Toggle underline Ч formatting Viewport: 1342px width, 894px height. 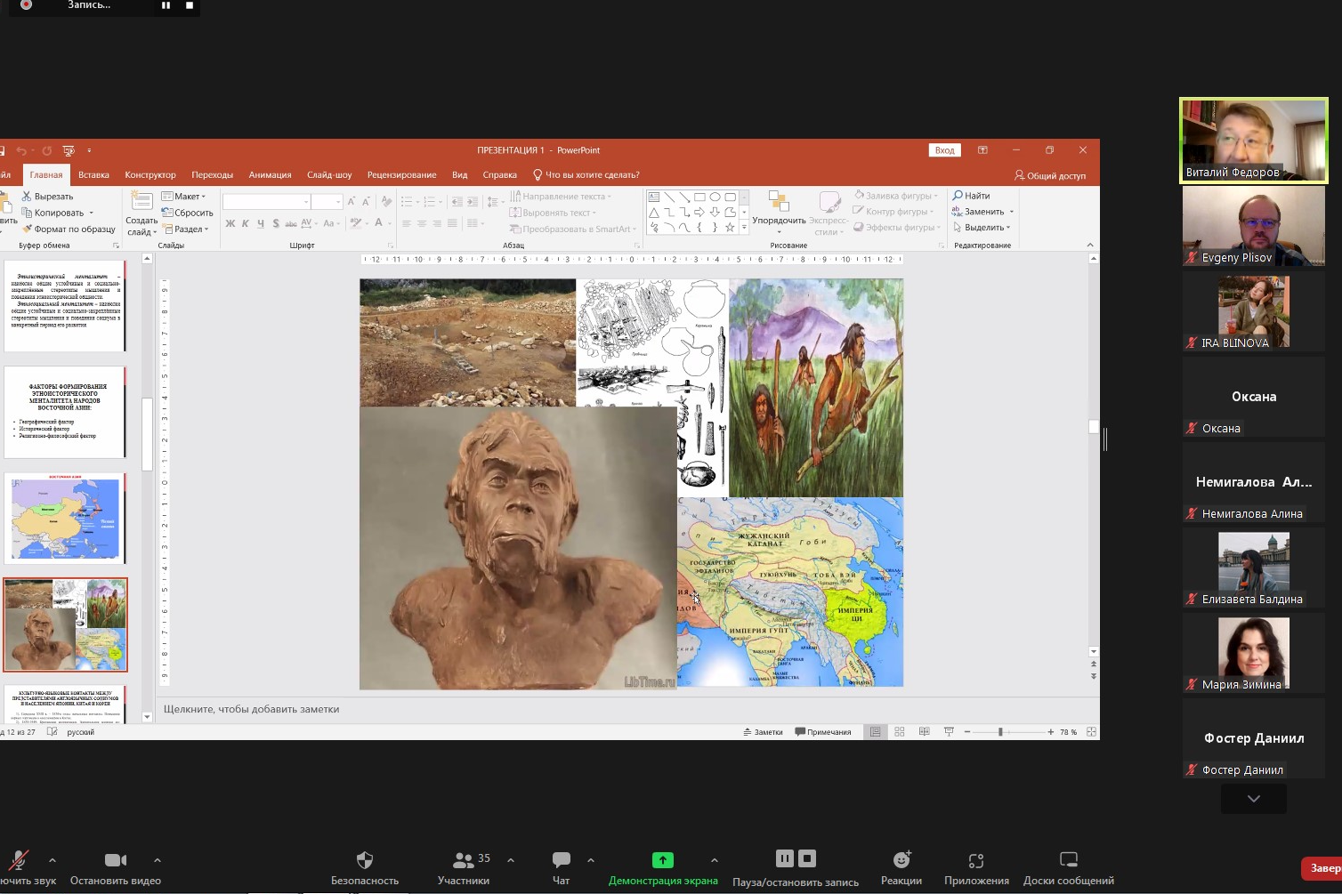click(x=260, y=223)
